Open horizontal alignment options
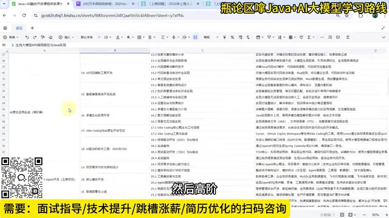The image size is (389, 218). (164, 38)
